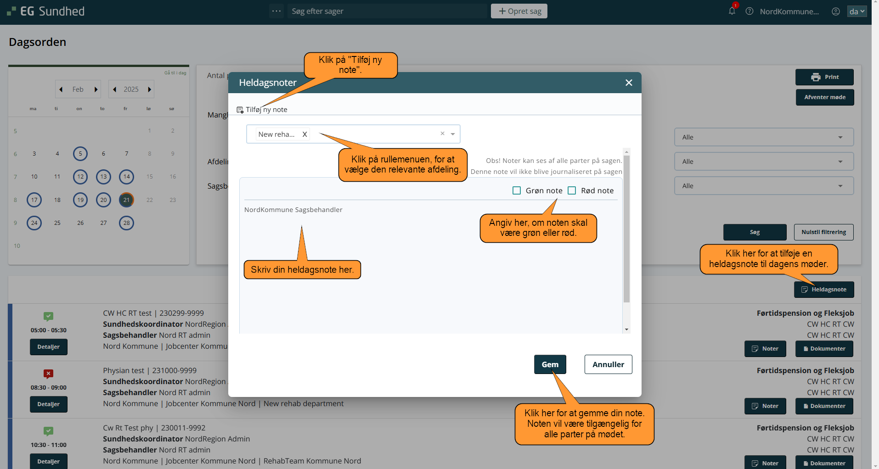Clear all selections in department dropdown
879x469 pixels.
point(442,134)
